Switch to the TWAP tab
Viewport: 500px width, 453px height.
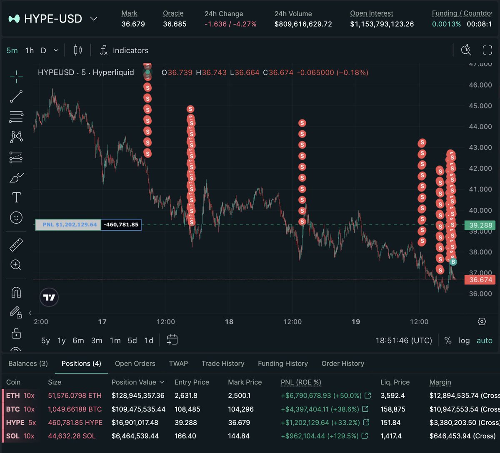point(178,363)
